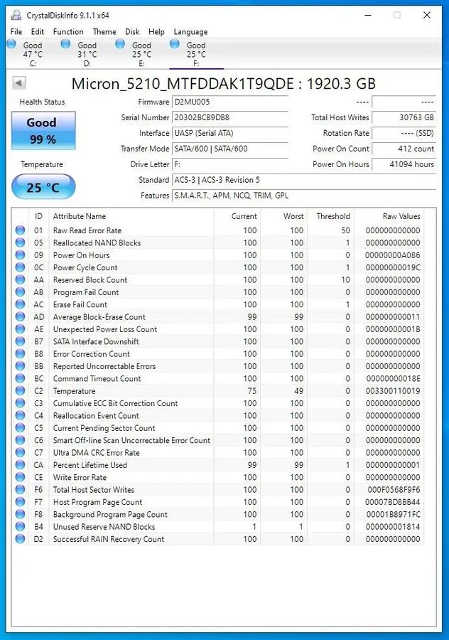
Task: Select Smart Off-line Scan Uncorrectable Error Count row
Action: [218, 440]
